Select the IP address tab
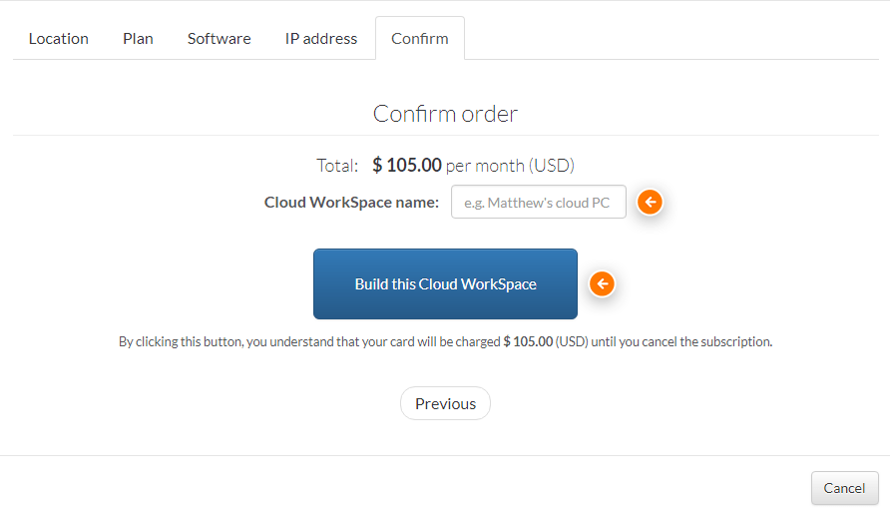890x516 pixels. coord(321,39)
